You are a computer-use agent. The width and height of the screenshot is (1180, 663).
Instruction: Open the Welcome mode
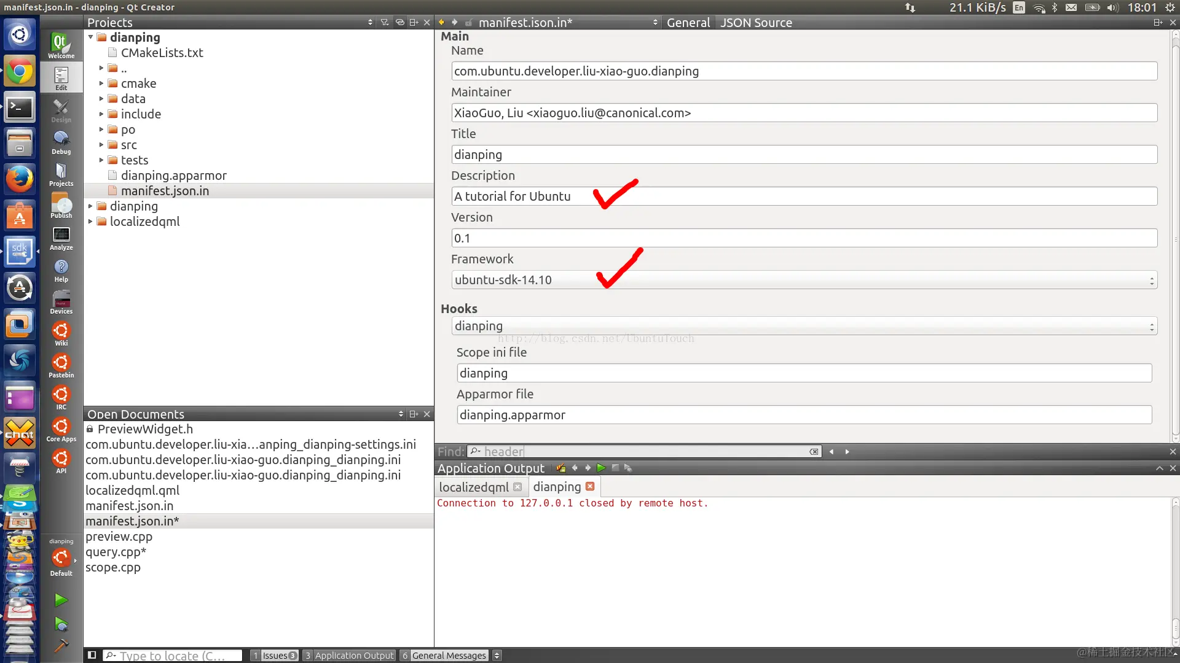pyautogui.click(x=61, y=45)
